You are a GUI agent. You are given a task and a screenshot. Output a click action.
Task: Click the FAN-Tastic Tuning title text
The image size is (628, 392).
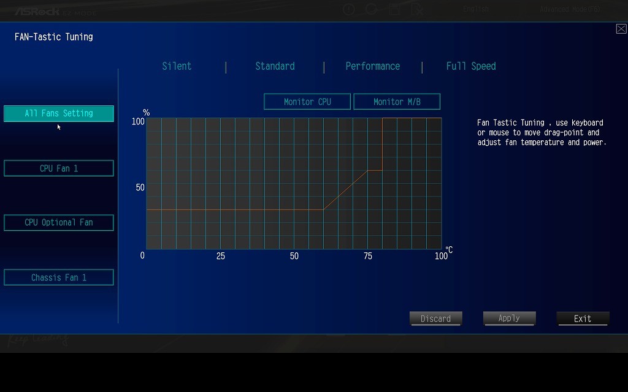[x=54, y=37]
